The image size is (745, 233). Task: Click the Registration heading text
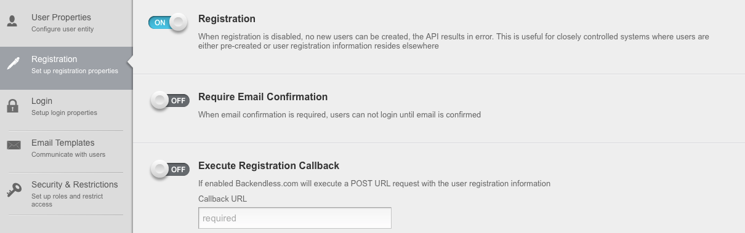[227, 19]
